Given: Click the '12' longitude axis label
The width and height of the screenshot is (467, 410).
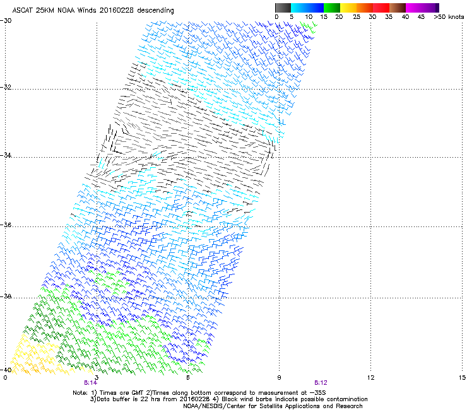Looking at the screenshot, I should (x=370, y=378).
